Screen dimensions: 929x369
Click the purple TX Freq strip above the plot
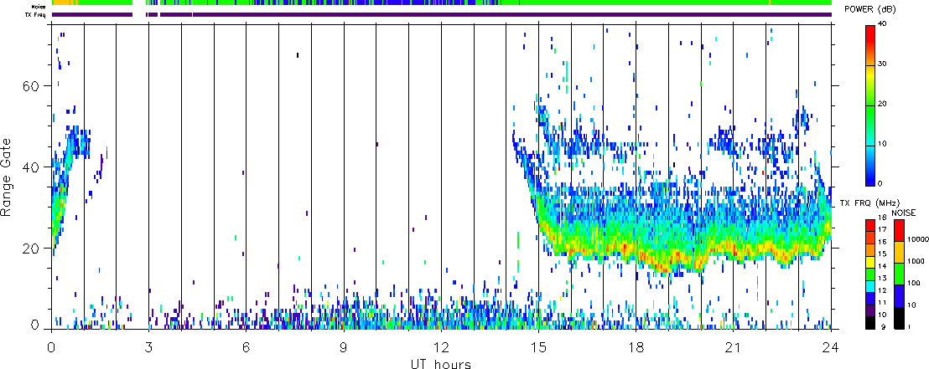pos(441,14)
